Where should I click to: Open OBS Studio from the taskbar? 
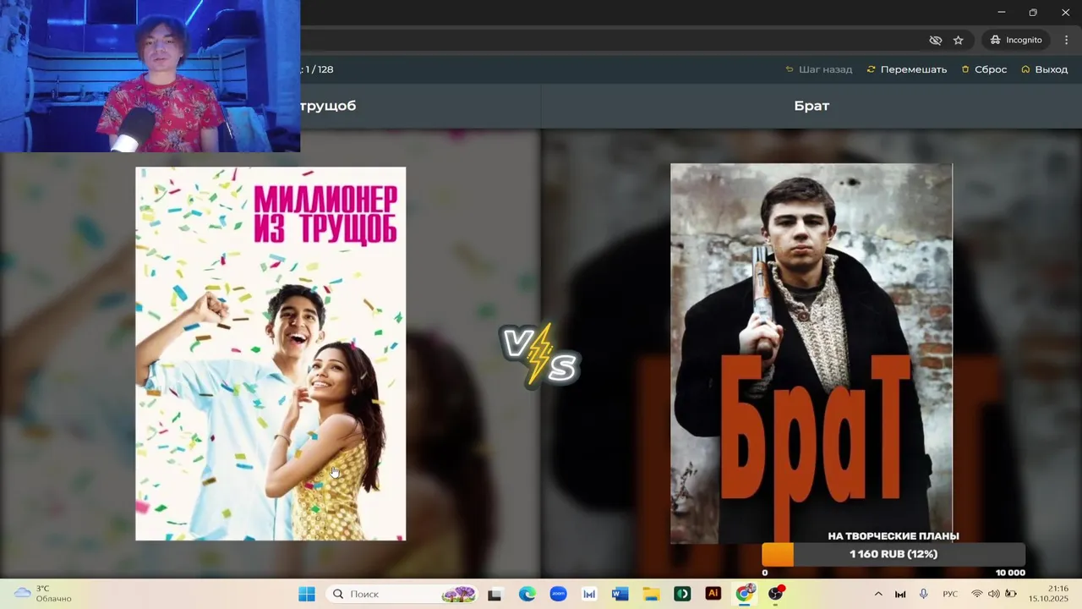[775, 594]
